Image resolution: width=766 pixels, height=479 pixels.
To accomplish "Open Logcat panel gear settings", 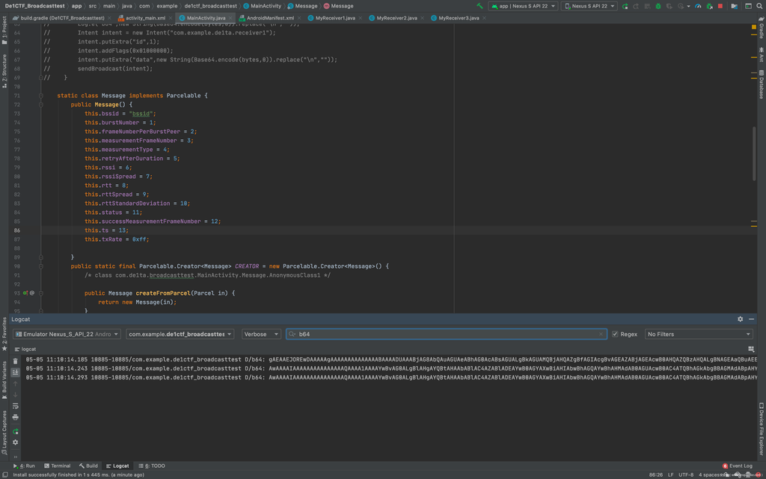I will (740, 319).
